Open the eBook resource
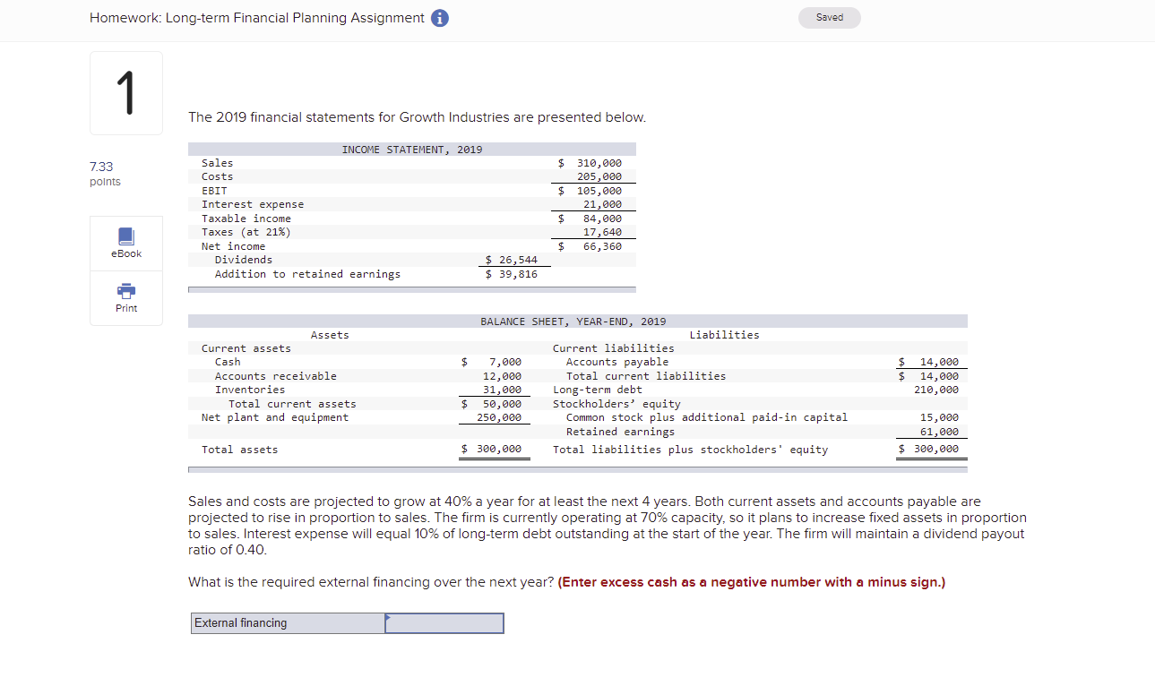 (125, 243)
